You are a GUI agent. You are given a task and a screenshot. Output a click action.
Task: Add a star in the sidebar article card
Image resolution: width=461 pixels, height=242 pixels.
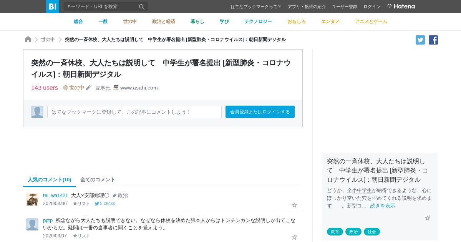coord(428,218)
